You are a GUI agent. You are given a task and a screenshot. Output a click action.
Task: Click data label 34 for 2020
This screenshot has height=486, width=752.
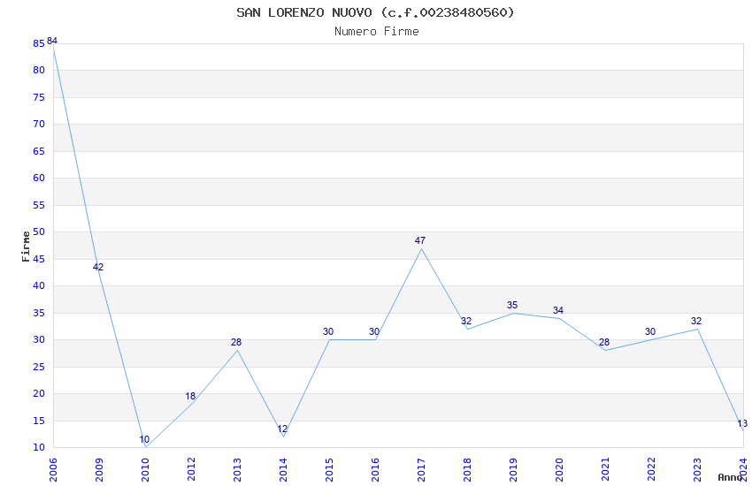pyautogui.click(x=557, y=311)
